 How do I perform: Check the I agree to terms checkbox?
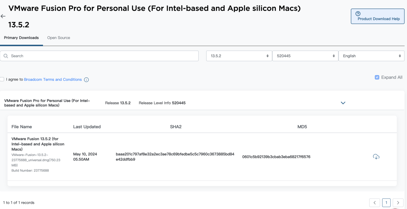click(x=2, y=79)
